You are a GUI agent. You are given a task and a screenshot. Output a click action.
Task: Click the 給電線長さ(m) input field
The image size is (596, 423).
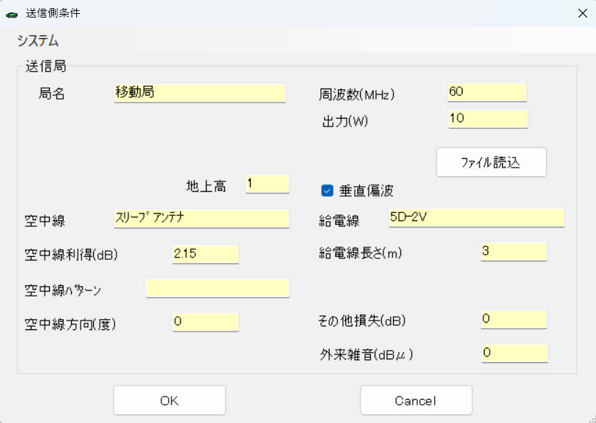pyautogui.click(x=513, y=251)
